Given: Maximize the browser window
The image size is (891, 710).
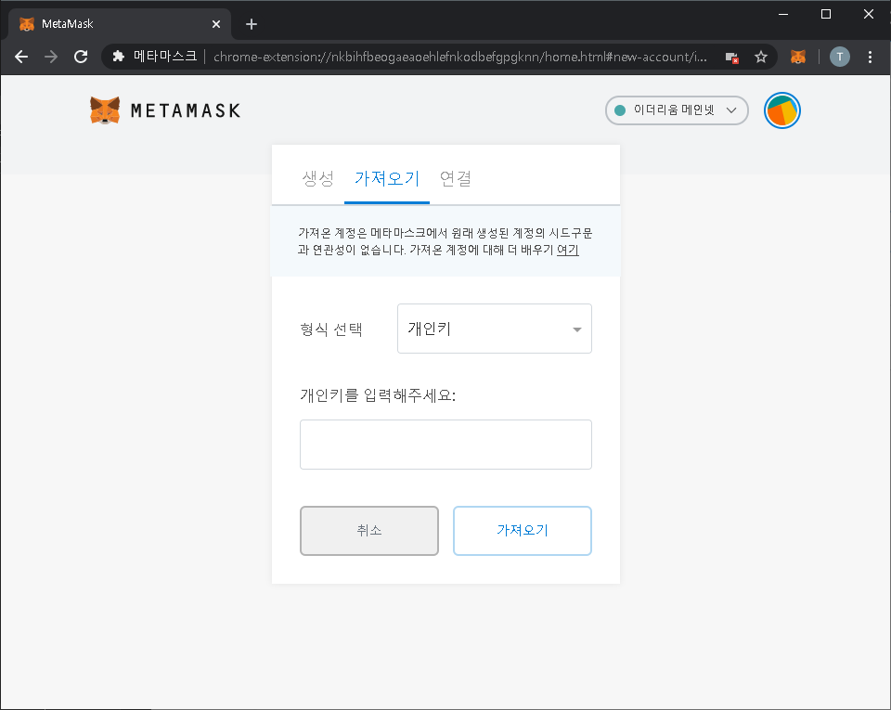Looking at the screenshot, I should tap(826, 14).
